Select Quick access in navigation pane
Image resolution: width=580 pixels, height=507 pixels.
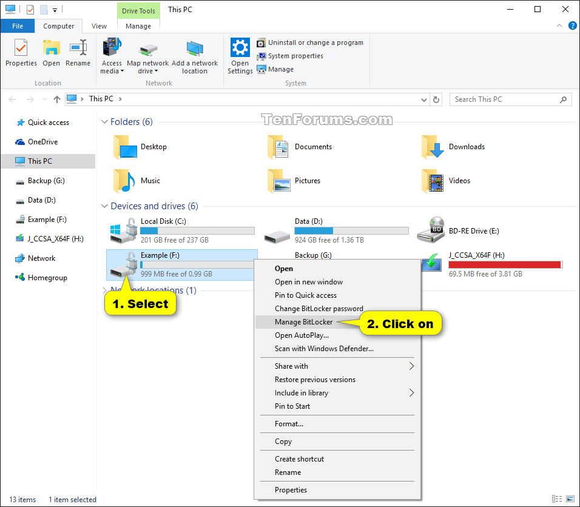coord(48,123)
